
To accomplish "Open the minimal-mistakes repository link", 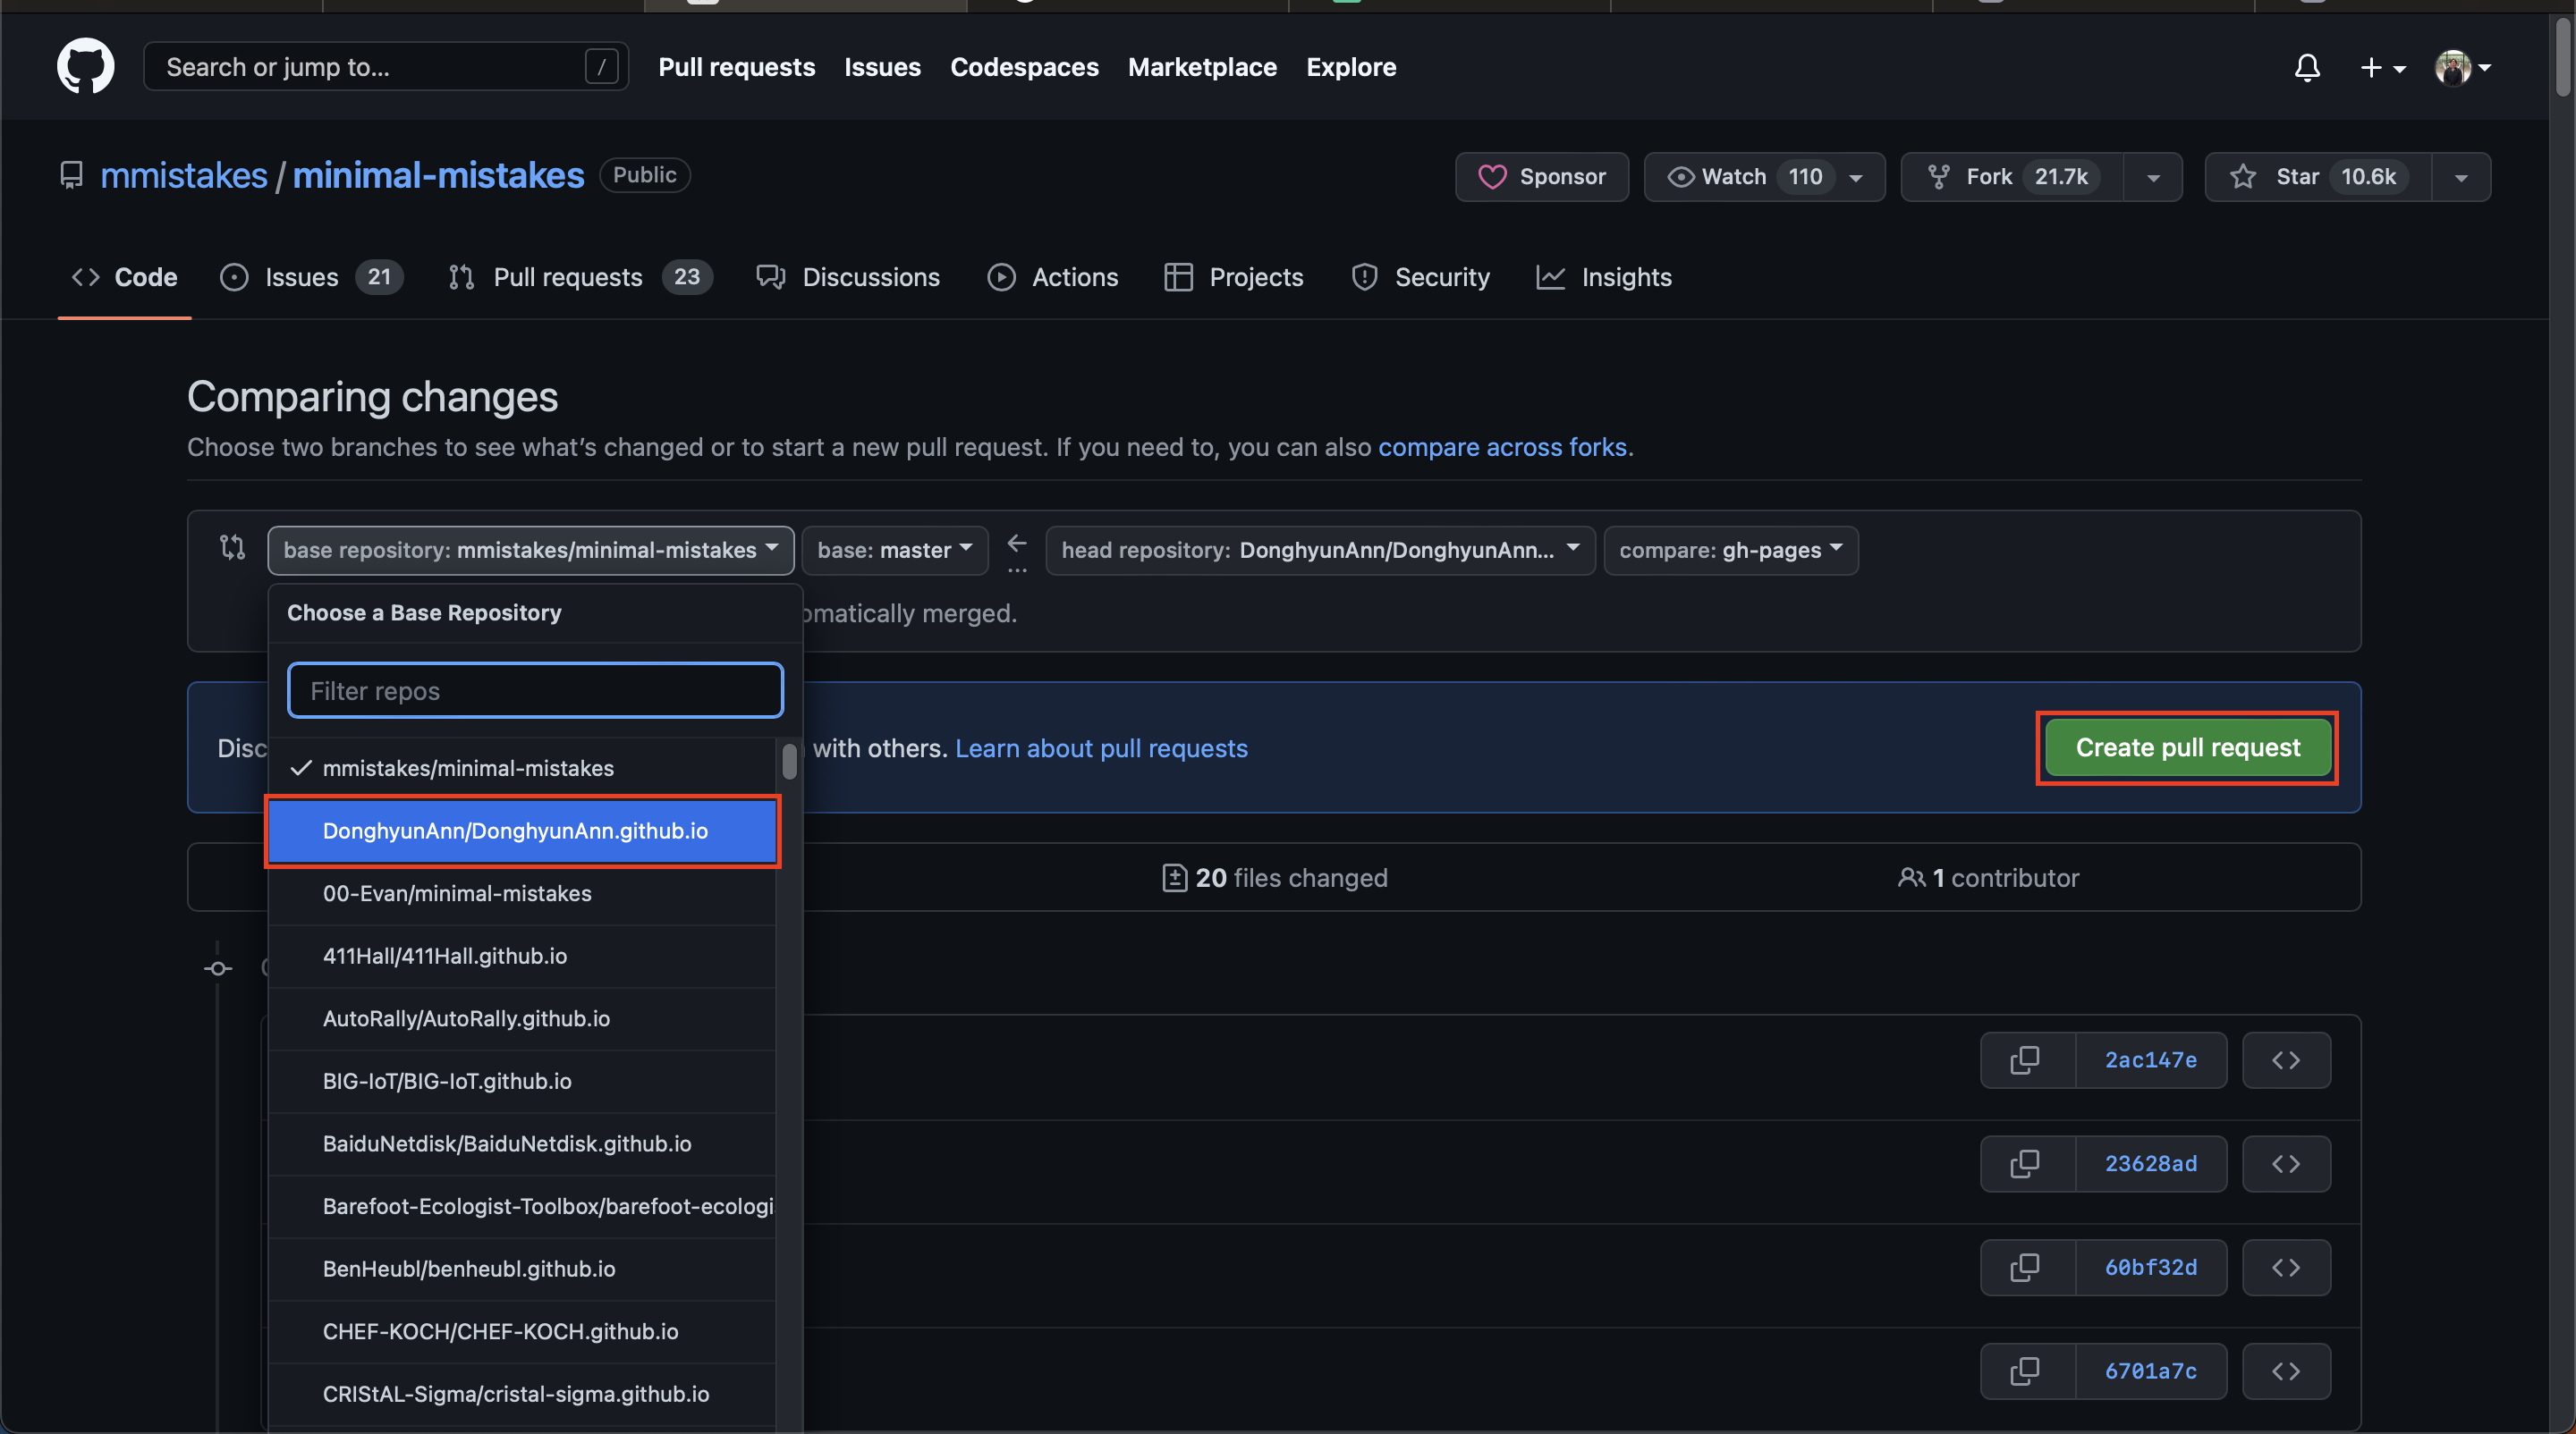I will tap(438, 175).
